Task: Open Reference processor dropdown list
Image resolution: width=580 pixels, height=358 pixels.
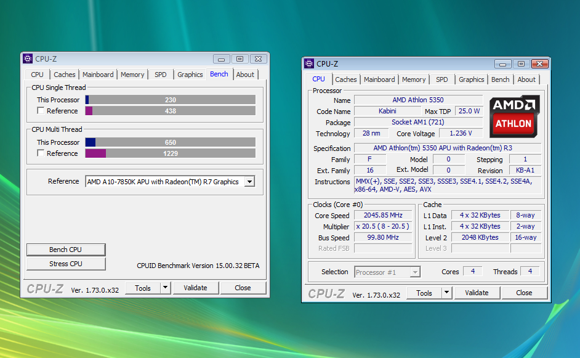Action: pos(250,182)
